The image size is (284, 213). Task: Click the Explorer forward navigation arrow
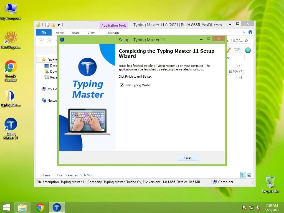click(x=49, y=41)
